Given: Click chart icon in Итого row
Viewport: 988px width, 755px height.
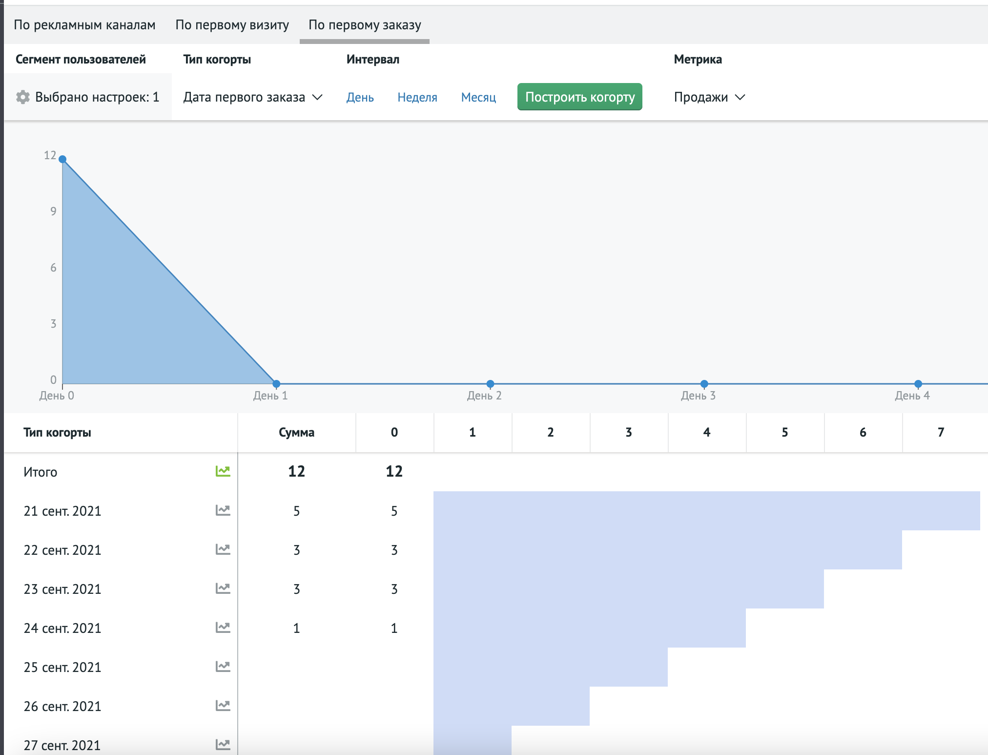Looking at the screenshot, I should click(x=223, y=471).
